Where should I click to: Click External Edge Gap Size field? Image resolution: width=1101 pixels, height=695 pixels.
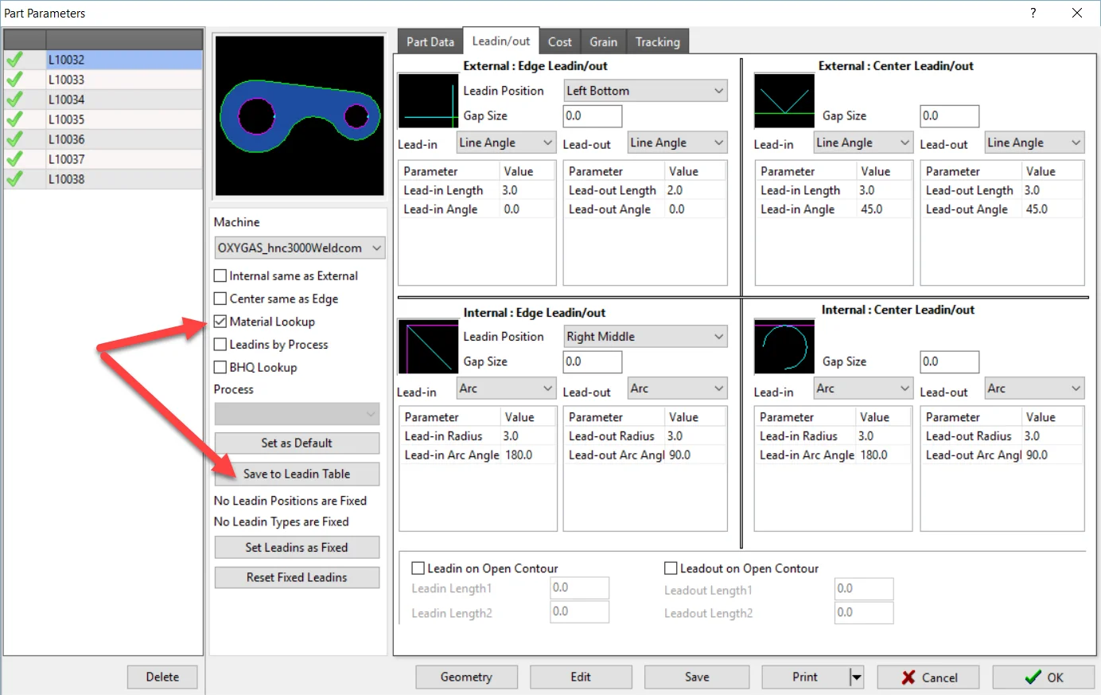592,116
